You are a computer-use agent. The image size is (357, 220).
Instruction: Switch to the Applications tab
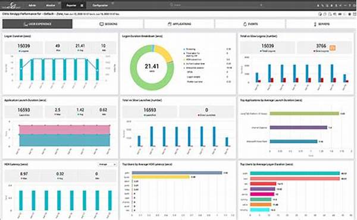coord(179,24)
